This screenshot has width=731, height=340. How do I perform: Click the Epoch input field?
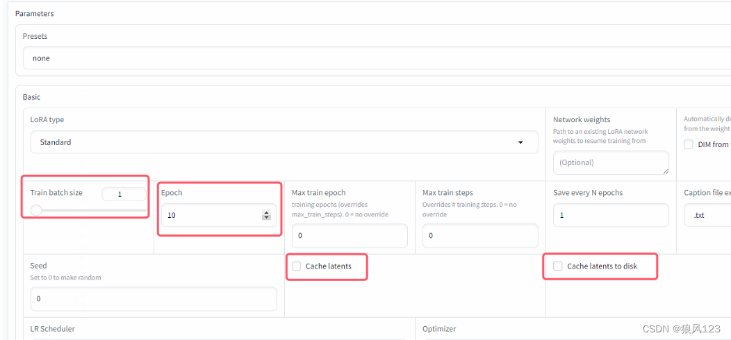219,215
